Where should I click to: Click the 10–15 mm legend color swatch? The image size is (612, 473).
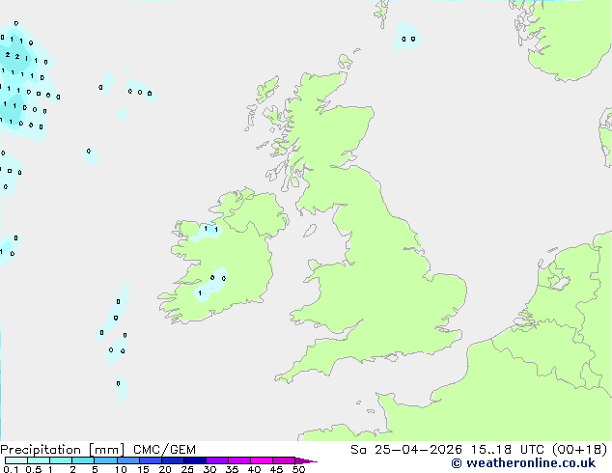click(127, 460)
